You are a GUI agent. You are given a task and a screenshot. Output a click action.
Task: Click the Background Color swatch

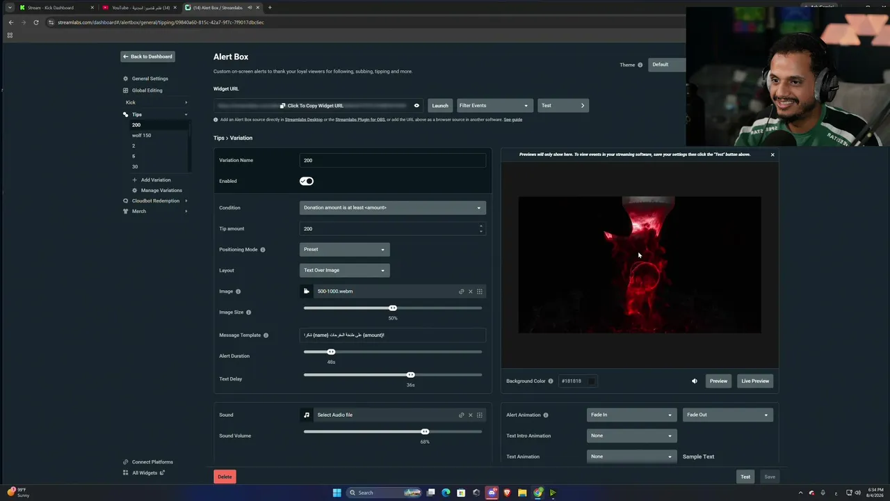coord(591,381)
